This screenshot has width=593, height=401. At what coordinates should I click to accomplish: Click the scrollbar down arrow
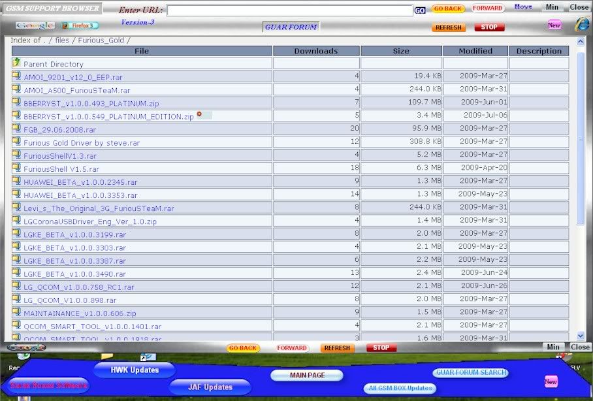581,336
